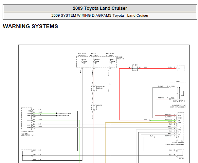Click the CANL pin on the air bag sensor
This screenshot has width=198, height=163.
[29, 116]
